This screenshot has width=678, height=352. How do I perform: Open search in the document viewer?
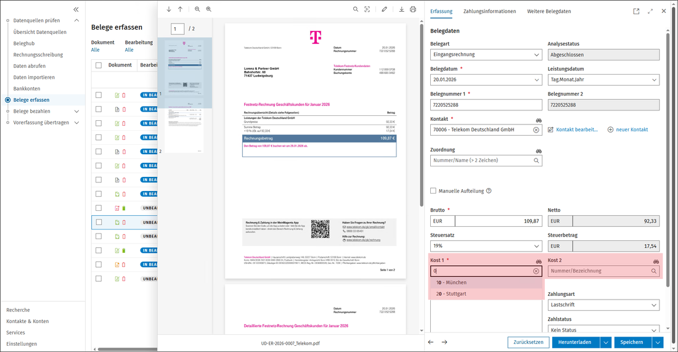[356, 9]
